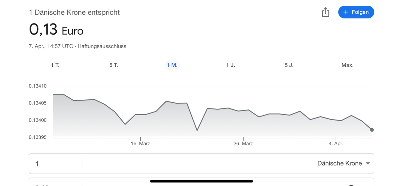This screenshot has width=403, height=186.
Task: Select the Max. time range
Action: 347,65
